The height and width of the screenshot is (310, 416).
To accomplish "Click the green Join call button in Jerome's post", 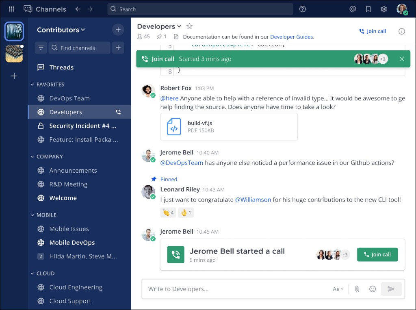I will [377, 254].
